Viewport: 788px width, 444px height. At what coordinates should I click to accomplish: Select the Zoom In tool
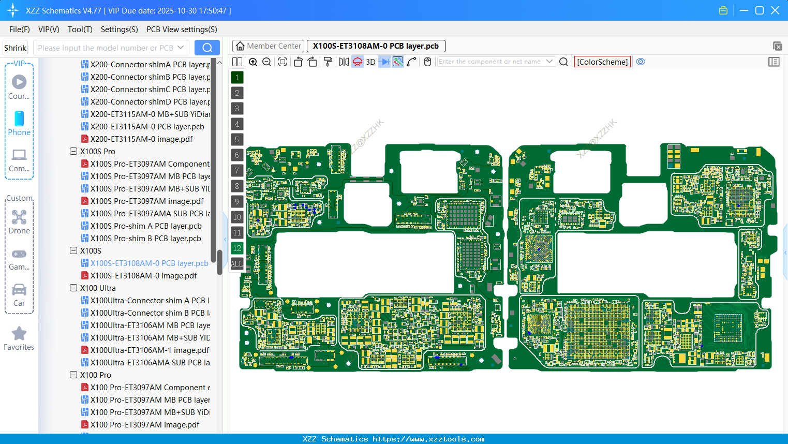click(x=253, y=62)
